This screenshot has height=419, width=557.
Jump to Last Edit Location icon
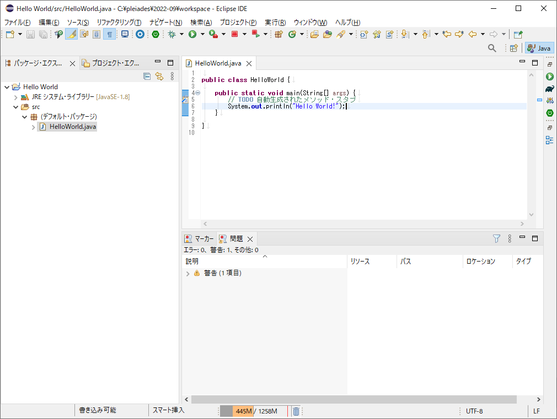447,35
